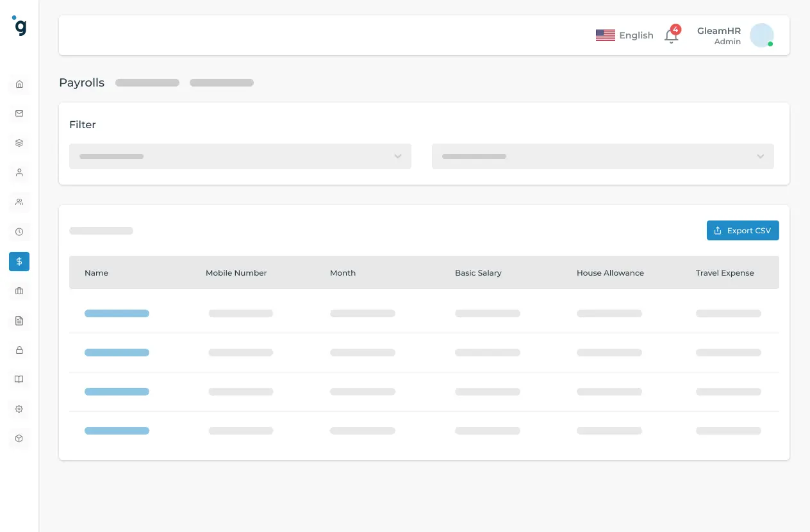Open the document file sidebar icon

19,320
